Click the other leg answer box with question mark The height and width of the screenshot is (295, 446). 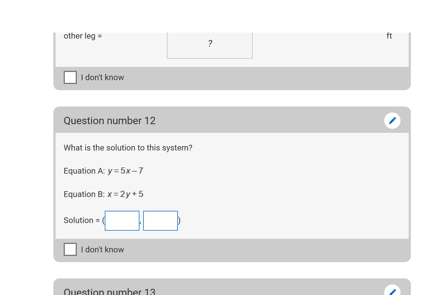tap(210, 45)
